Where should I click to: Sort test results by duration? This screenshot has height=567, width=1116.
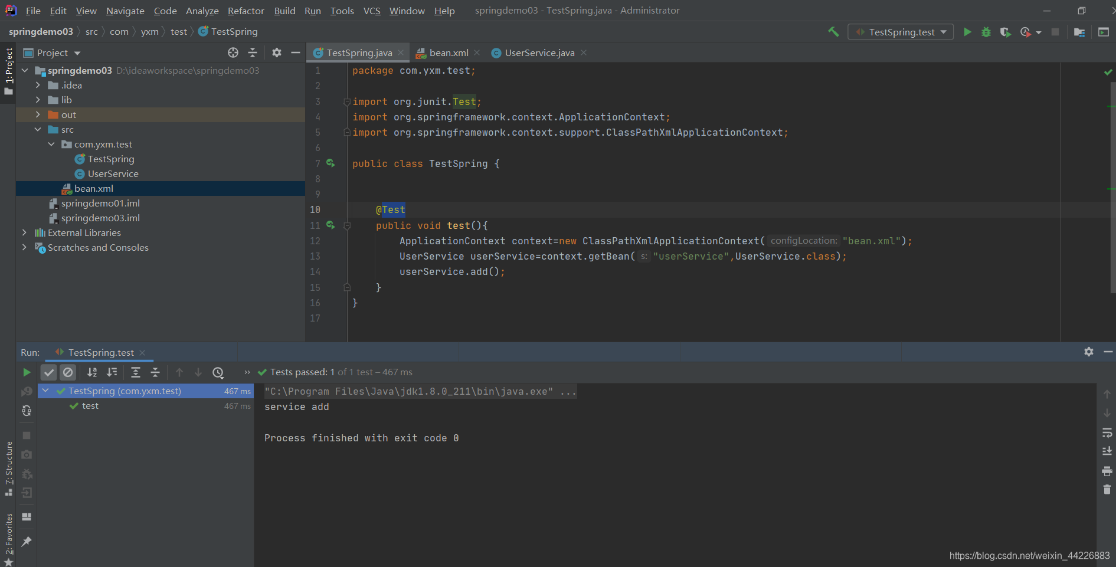point(112,372)
